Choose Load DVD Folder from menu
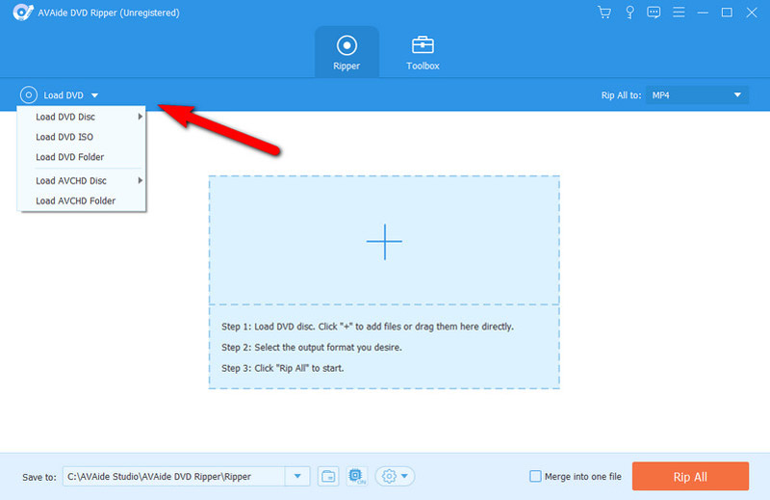This screenshot has height=500, width=770. coord(82,157)
